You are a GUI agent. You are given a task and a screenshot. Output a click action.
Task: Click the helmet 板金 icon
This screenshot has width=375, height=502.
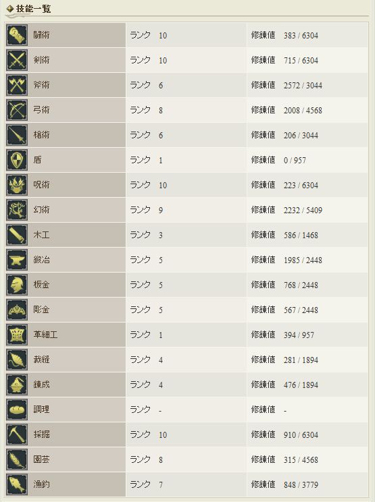coord(17,285)
